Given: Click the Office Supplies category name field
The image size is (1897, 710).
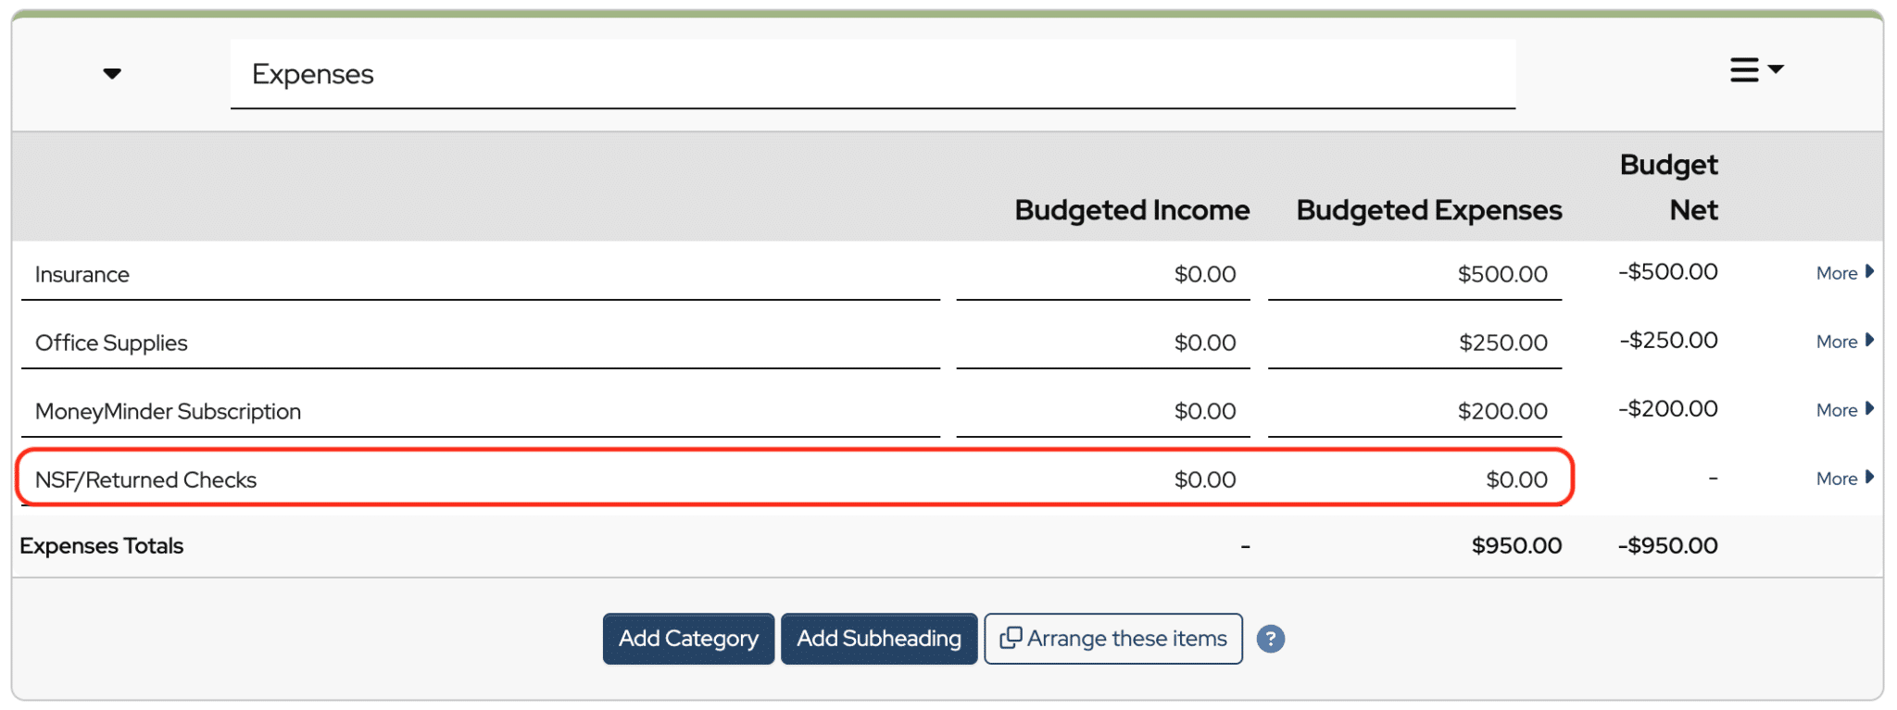Looking at the screenshot, I should click(481, 343).
